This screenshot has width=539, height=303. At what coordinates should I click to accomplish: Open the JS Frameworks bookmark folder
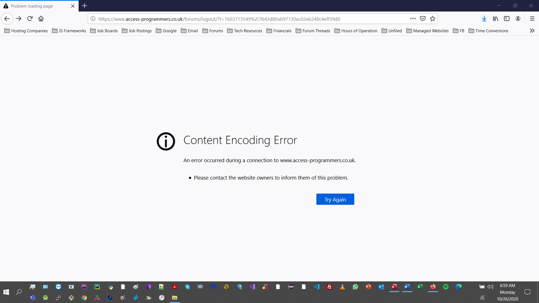click(x=69, y=31)
